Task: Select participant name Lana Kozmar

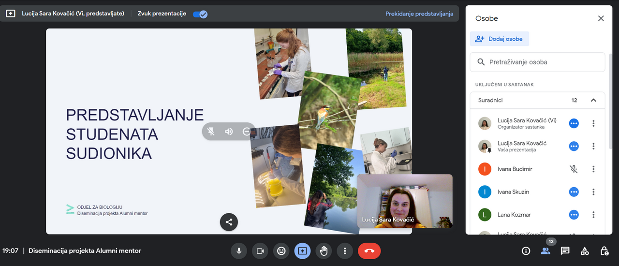Action: point(514,215)
